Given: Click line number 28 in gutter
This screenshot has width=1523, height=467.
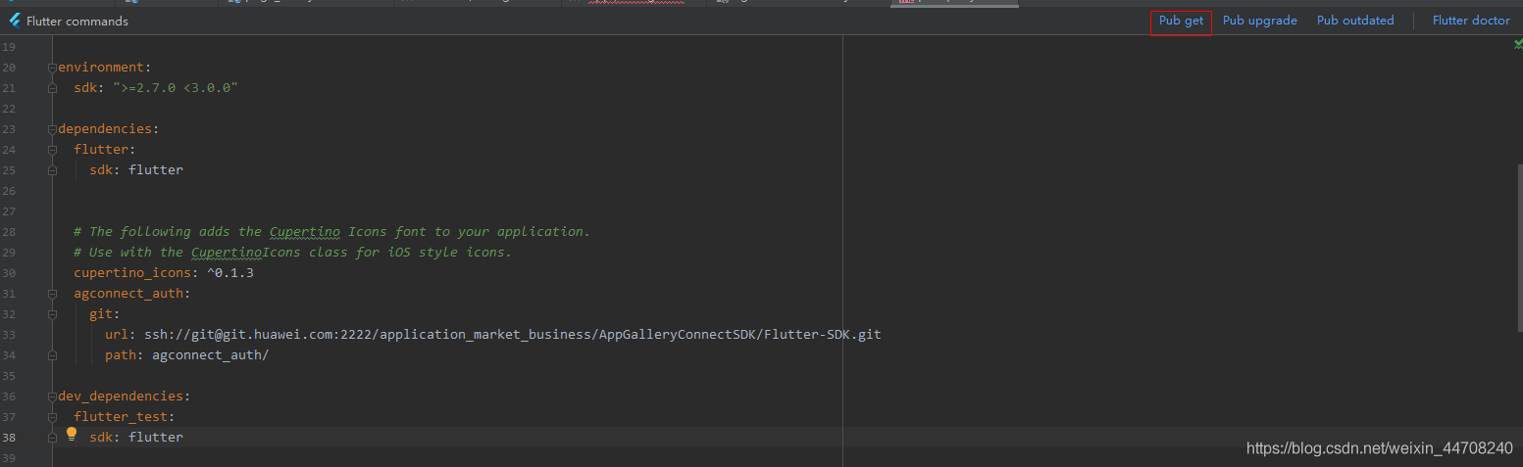Looking at the screenshot, I should coord(9,232).
